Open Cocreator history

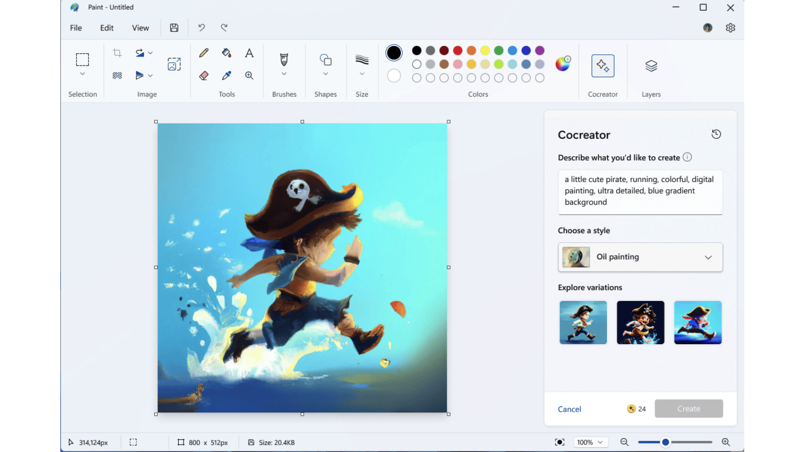716,134
